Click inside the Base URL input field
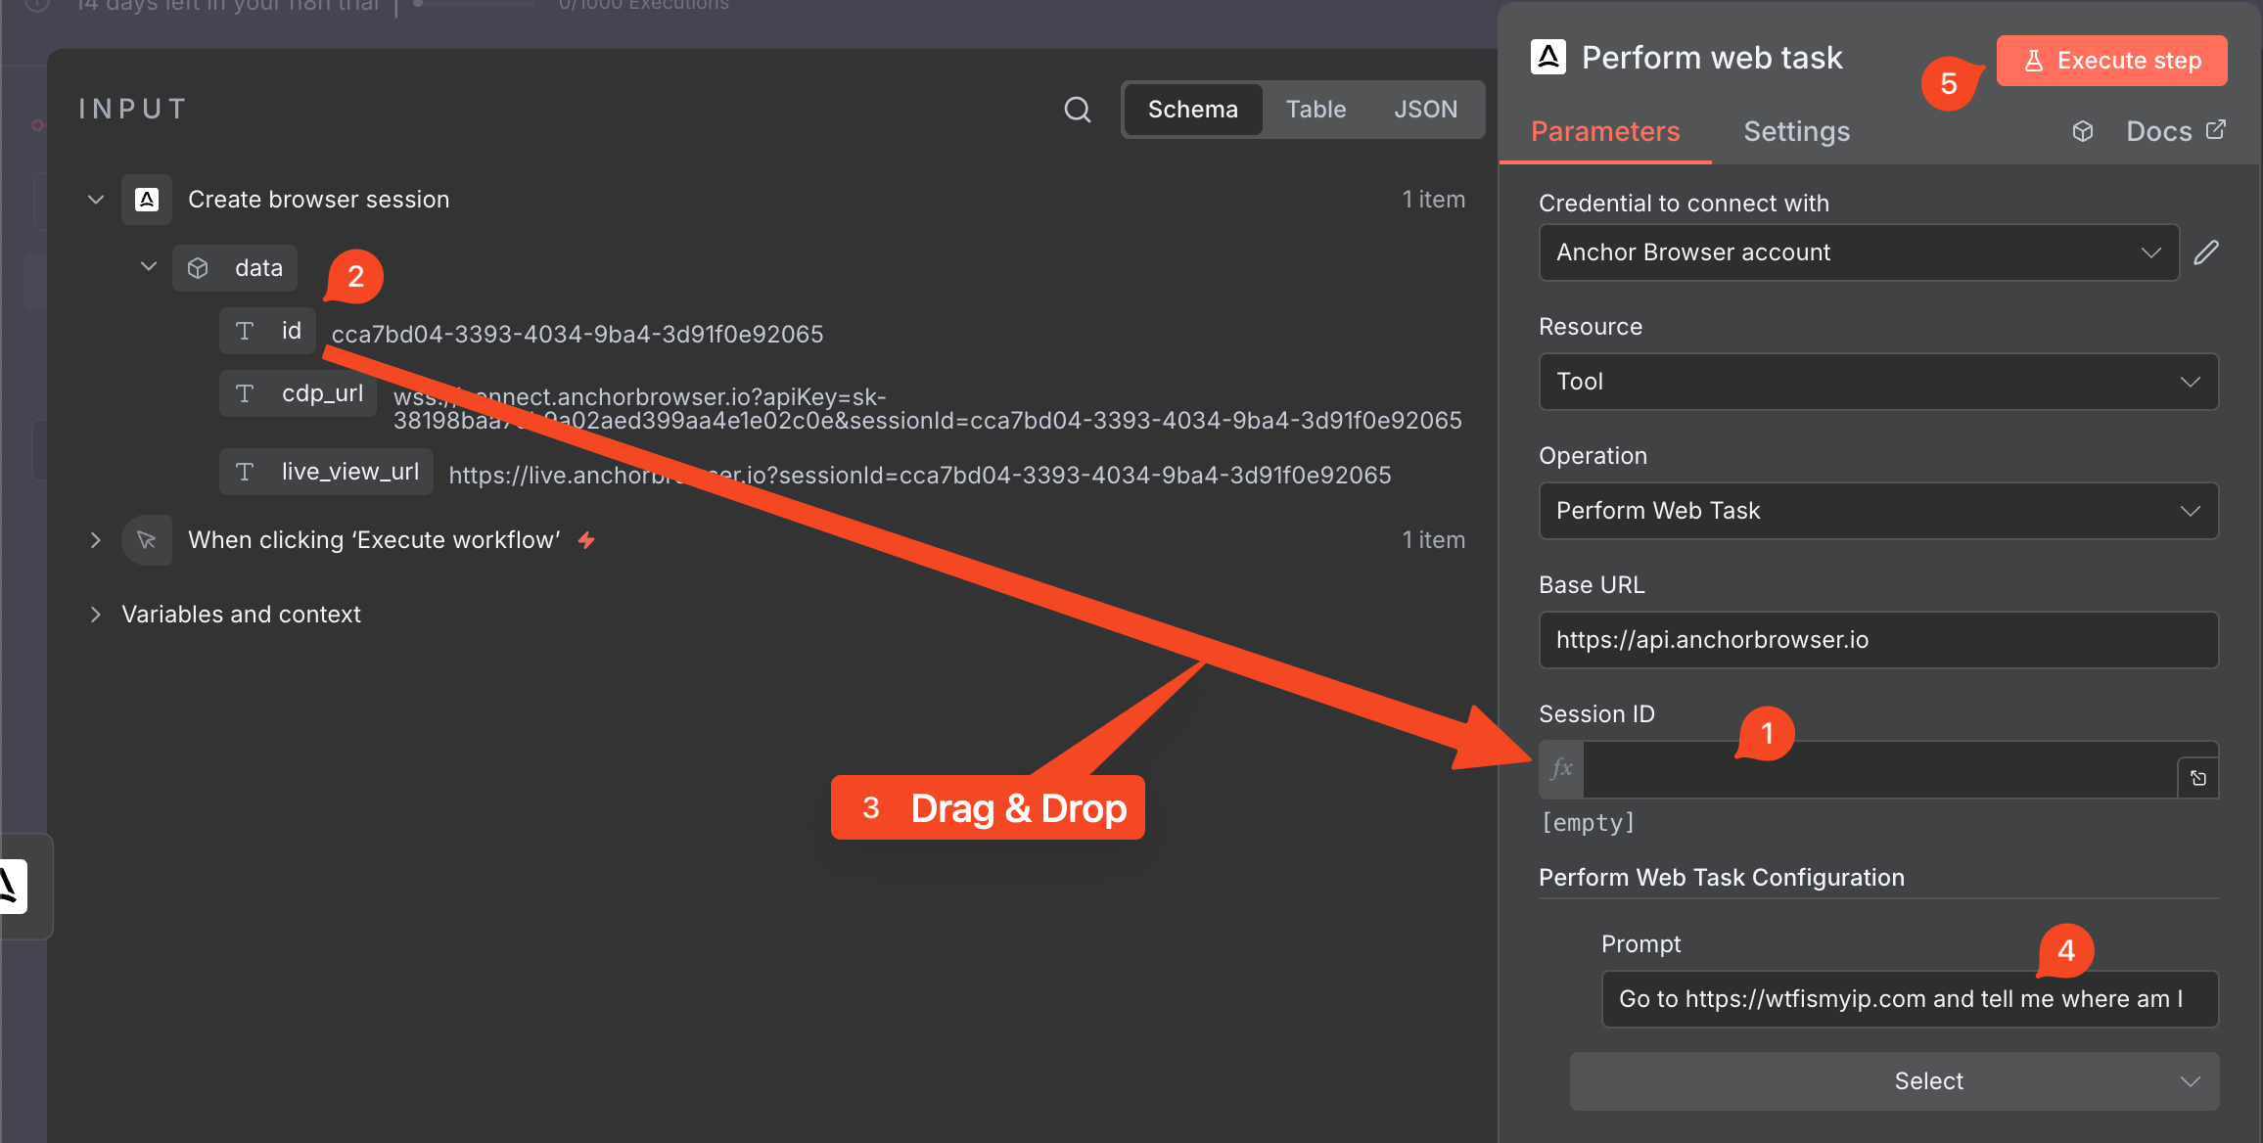This screenshot has width=2263, height=1143. click(x=1877, y=640)
